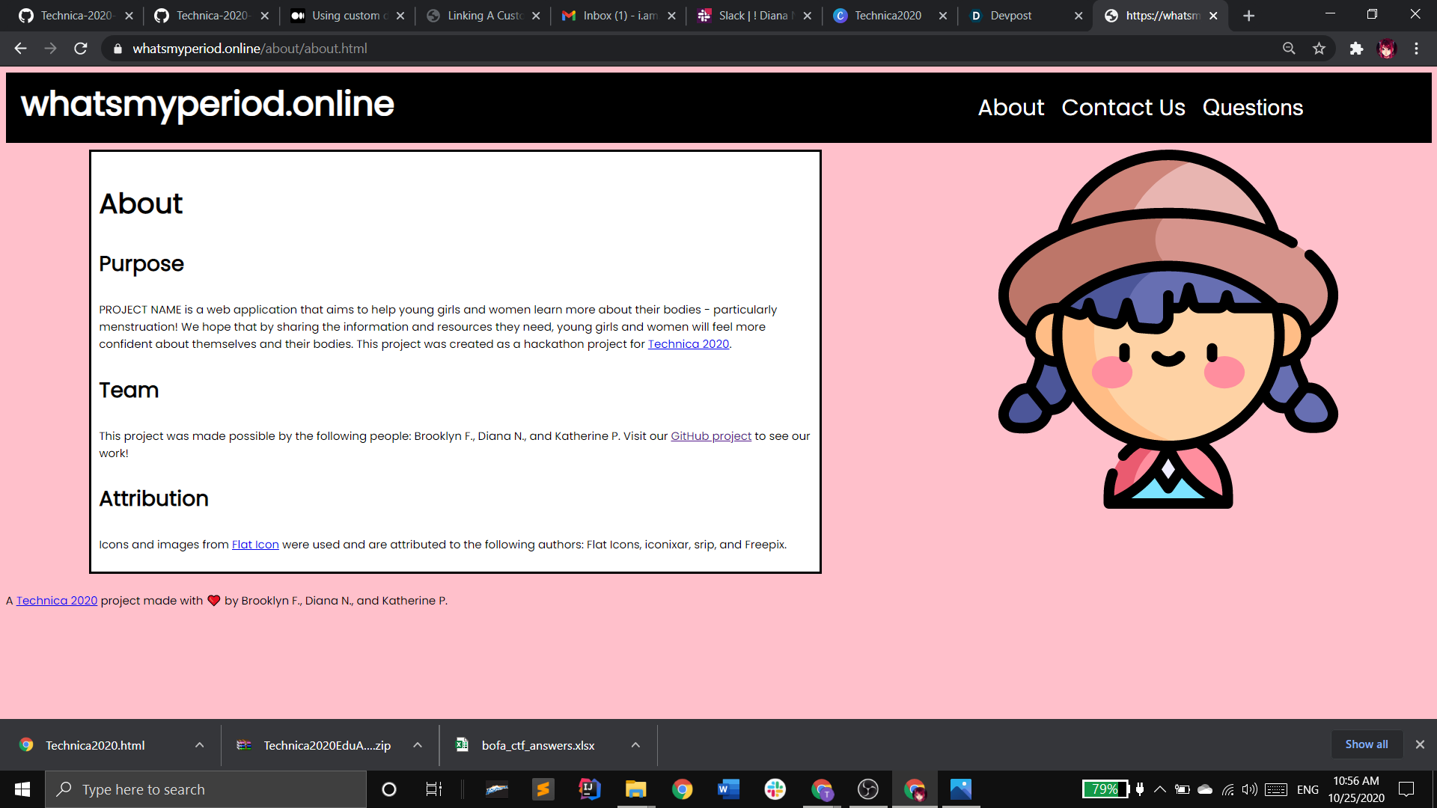Open Chrome three-dot menu
Screen dimensions: 1437x808
click(1416, 49)
